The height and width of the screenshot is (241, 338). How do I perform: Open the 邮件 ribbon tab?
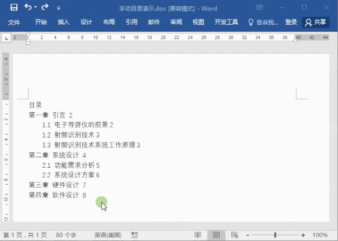click(154, 22)
